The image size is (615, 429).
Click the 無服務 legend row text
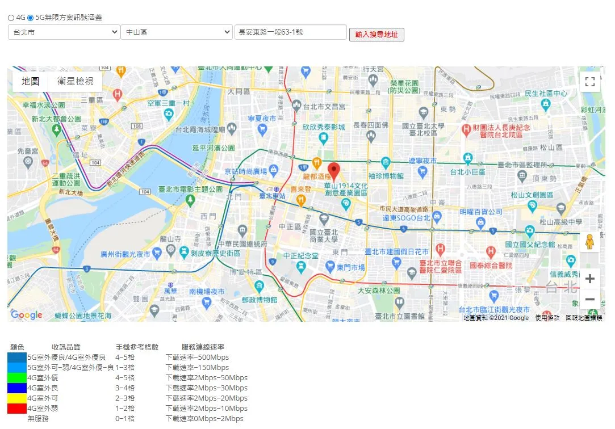click(x=38, y=418)
